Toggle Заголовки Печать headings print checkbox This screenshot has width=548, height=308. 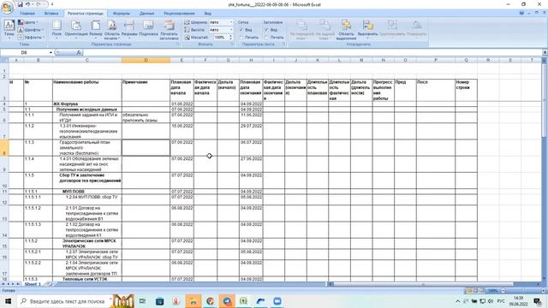pyautogui.click(x=266, y=38)
